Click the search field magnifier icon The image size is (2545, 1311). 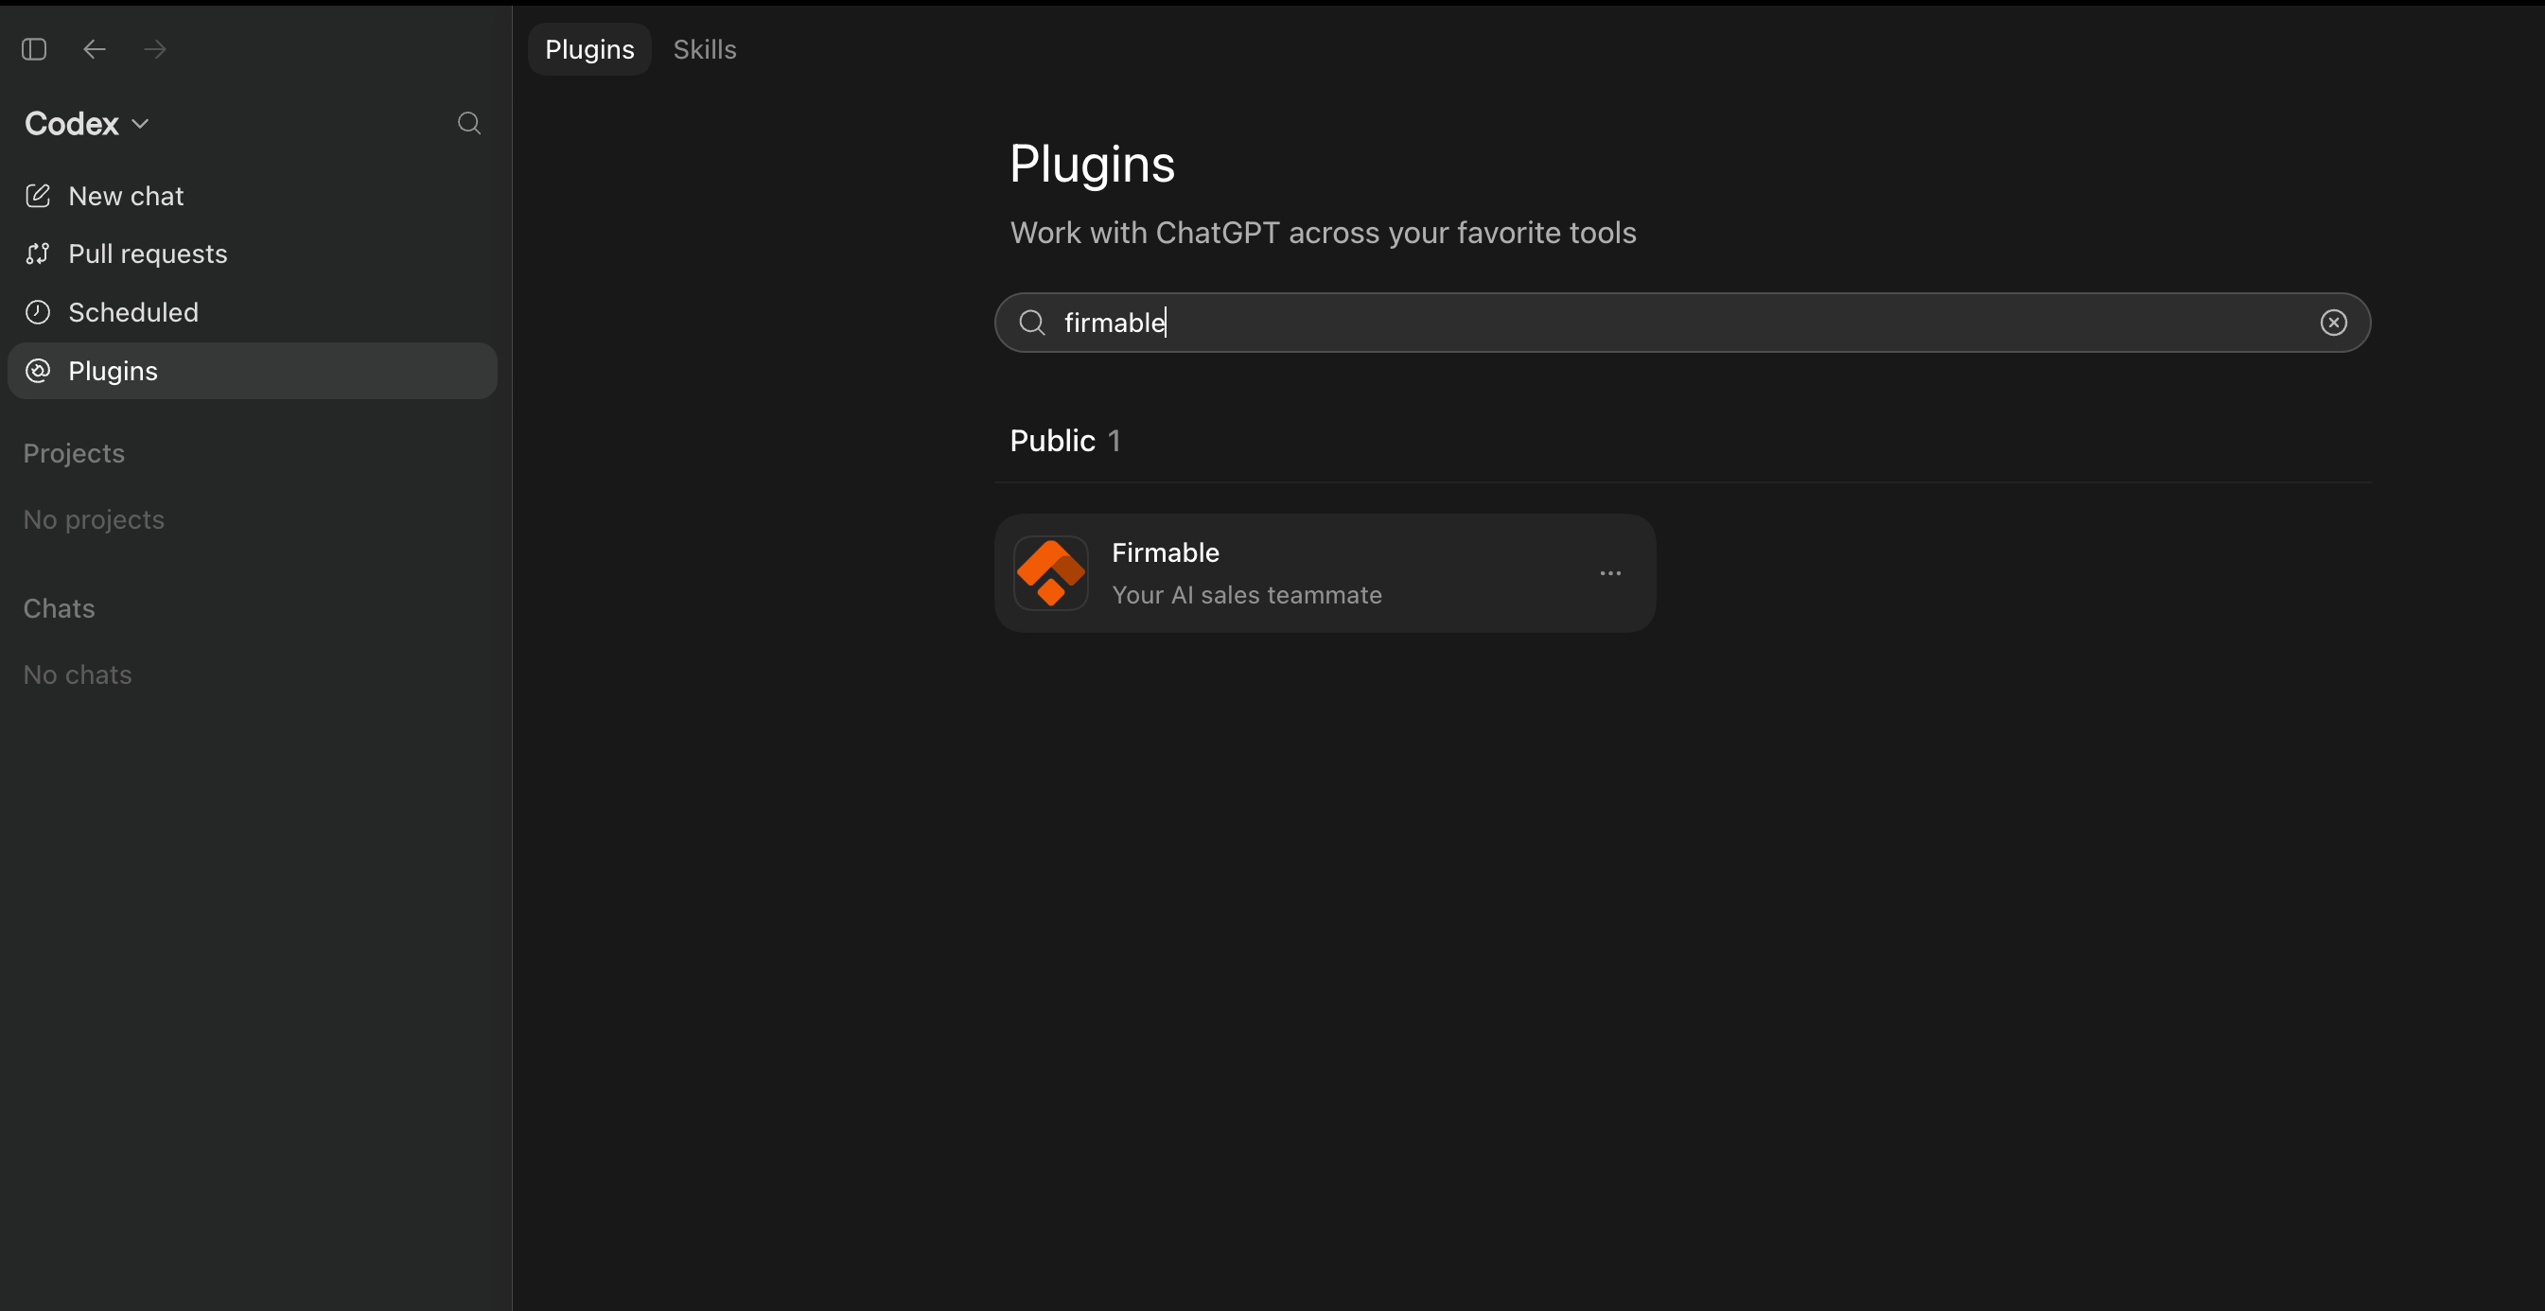1031,322
